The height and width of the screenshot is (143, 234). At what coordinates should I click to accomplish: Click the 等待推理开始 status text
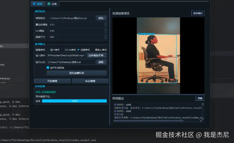(x=43, y=96)
